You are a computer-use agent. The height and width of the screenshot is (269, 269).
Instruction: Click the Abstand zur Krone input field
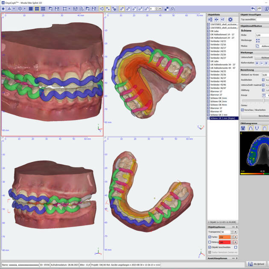coord(266,75)
